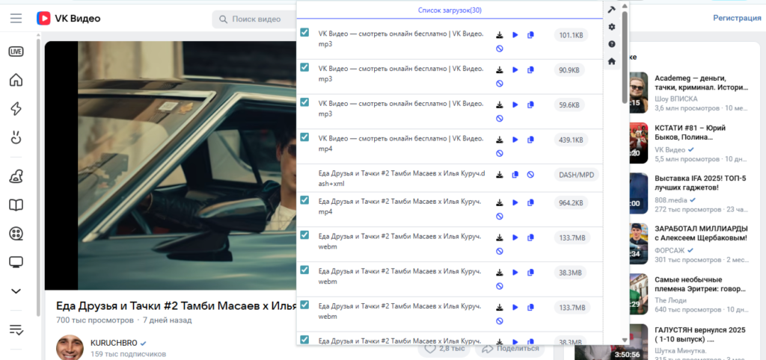Open the hamburger menu next to VK Видео
The height and width of the screenshot is (360, 766).
coord(16,18)
